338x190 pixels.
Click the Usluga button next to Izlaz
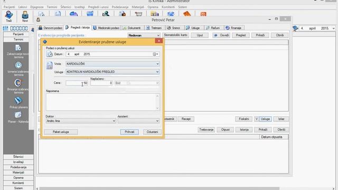point(265,119)
